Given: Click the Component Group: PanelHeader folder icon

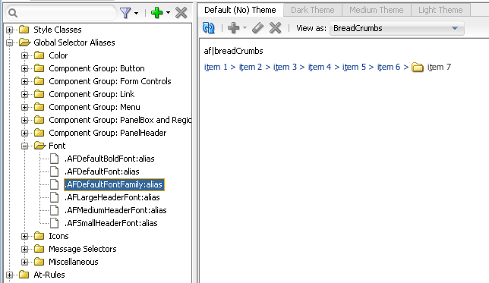Looking at the screenshot, I should coord(39,133).
